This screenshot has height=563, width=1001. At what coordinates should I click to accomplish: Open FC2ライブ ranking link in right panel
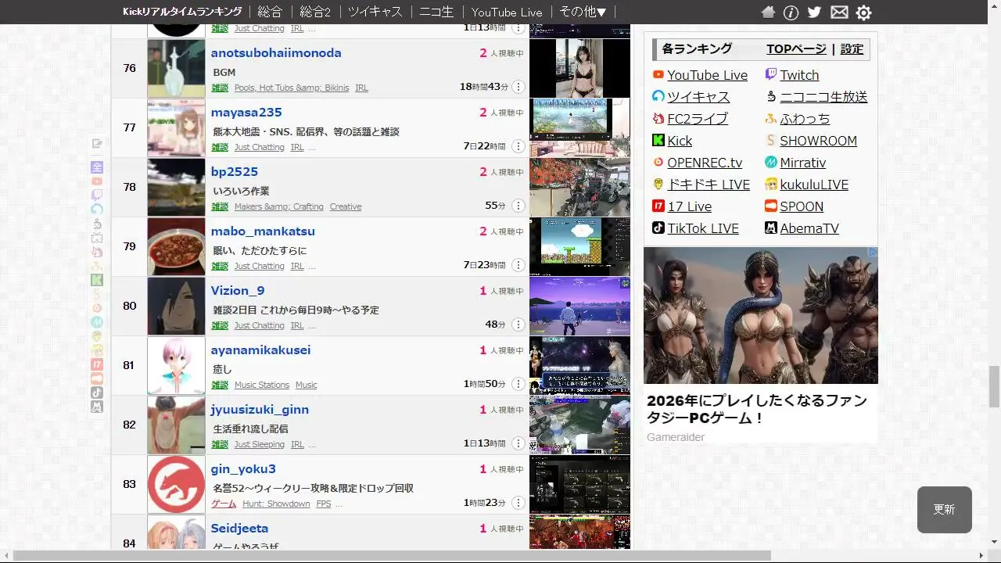[x=698, y=119]
